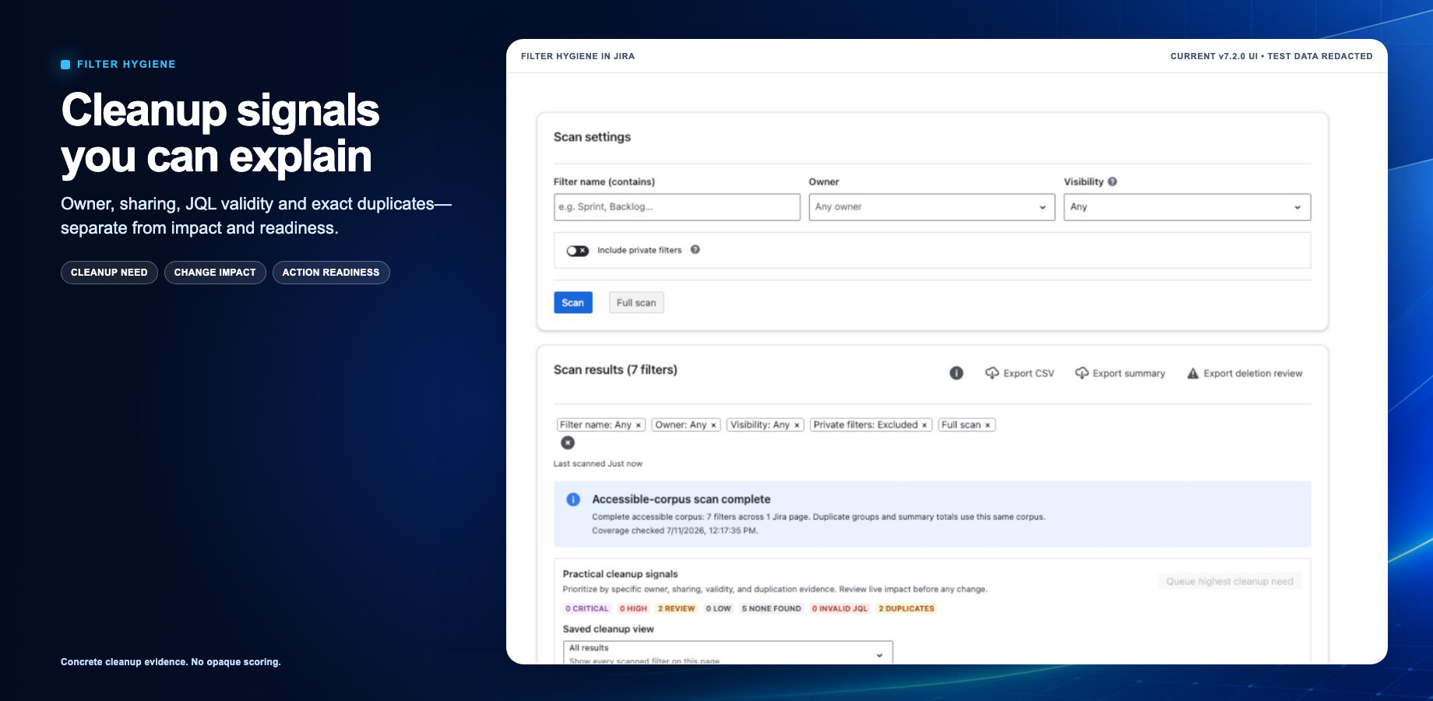The height and width of the screenshot is (701, 1433).
Task: Click the help icon beside Include private filters
Action: point(695,250)
